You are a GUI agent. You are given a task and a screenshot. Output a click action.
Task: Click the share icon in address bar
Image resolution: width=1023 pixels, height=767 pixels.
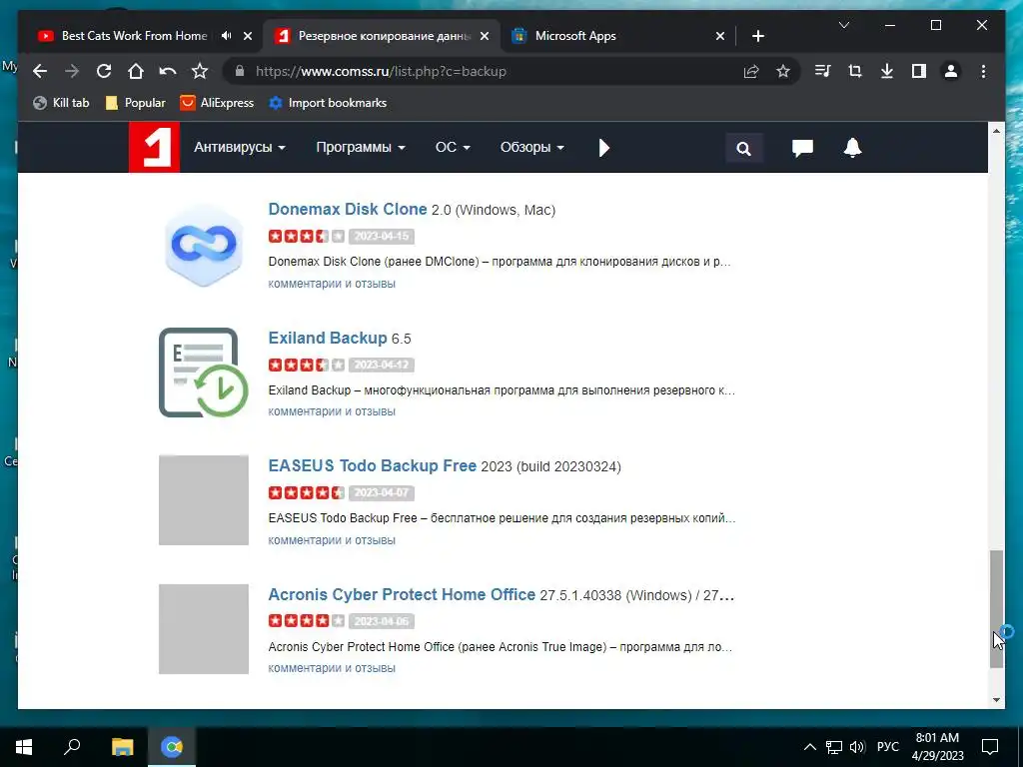click(751, 71)
